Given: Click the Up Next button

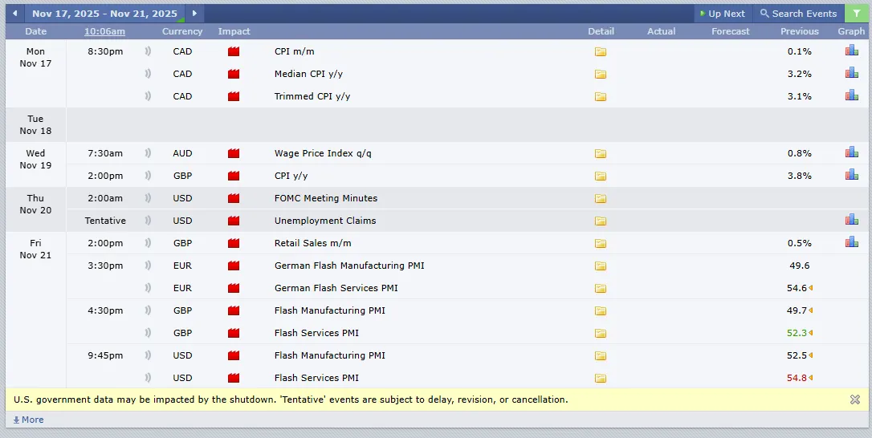Looking at the screenshot, I should coord(723,14).
